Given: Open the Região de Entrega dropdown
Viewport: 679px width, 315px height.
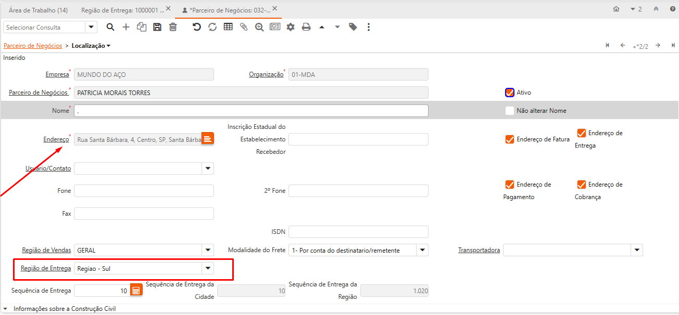Looking at the screenshot, I should tap(208, 268).
